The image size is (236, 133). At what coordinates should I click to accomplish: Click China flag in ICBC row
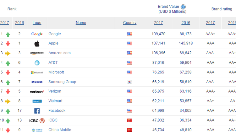[130, 120]
